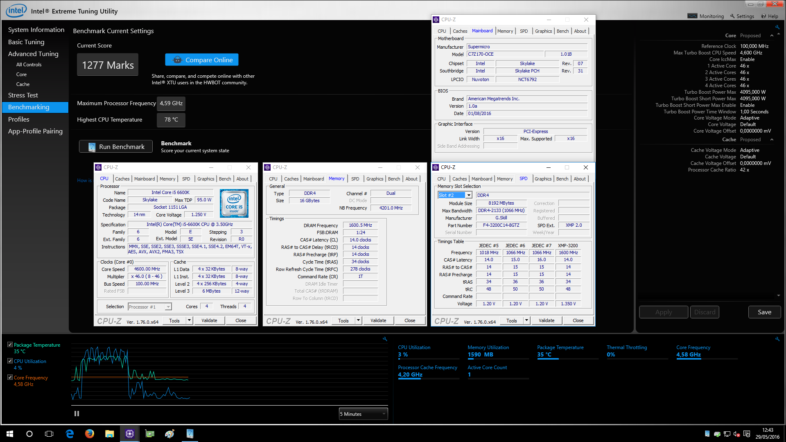Open Tools dropdown arrow in SPD window
This screenshot has height=442, width=786.
pos(527,320)
